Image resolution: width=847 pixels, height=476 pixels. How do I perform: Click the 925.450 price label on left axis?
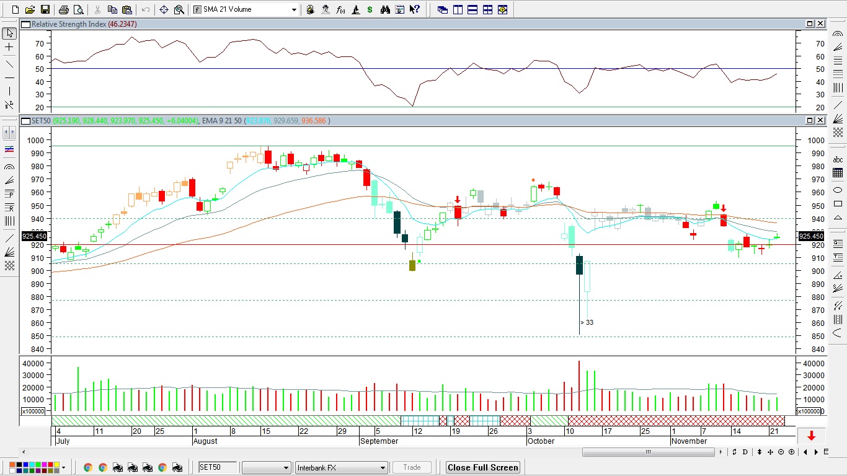35,236
